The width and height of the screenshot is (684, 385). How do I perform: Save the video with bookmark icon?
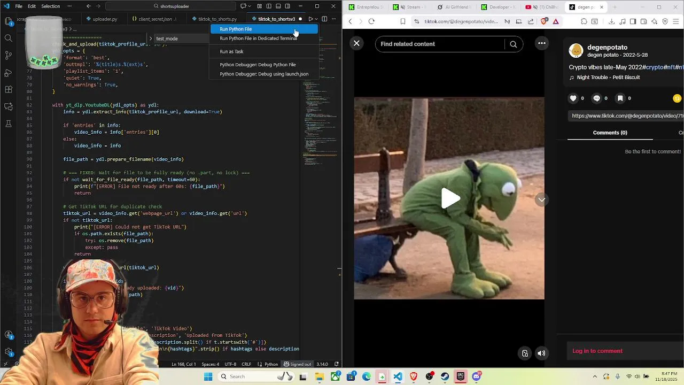(x=620, y=98)
